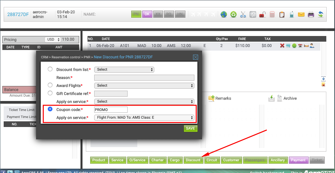This screenshot has width=335, height=173.
Task: Click the blue-green refresh arrows icon
Action: pos(321,15)
